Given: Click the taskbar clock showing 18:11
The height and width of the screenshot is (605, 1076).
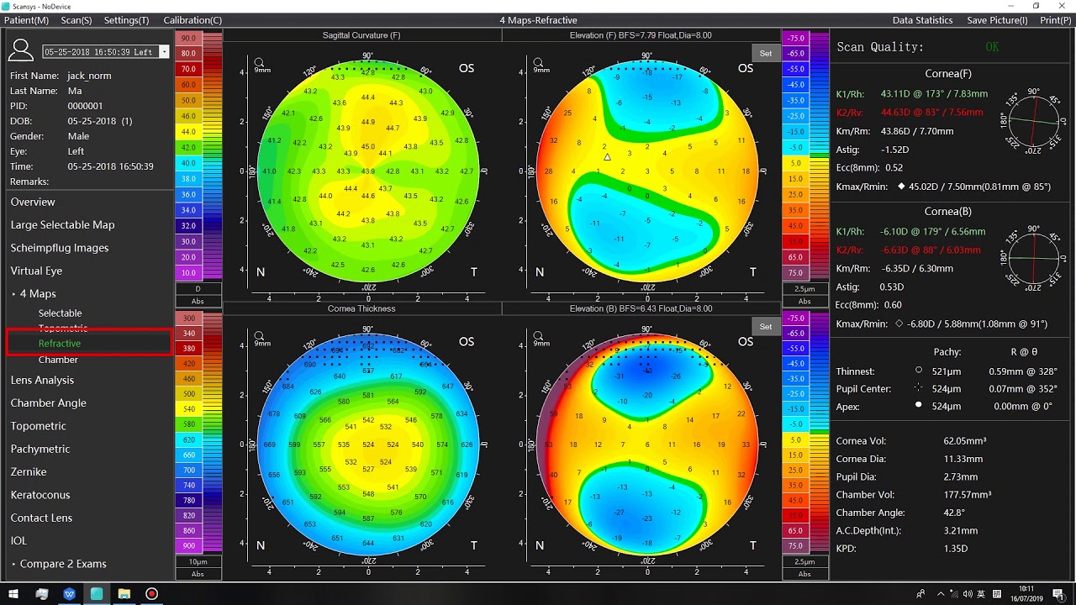Looking at the screenshot, I should (x=1026, y=594).
